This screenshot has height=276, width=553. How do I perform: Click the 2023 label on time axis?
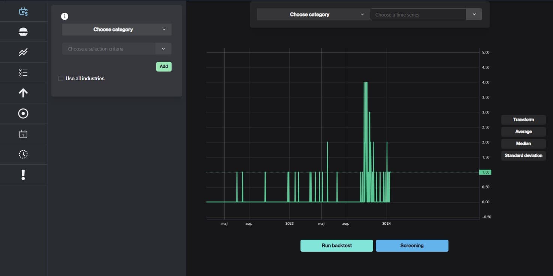pyautogui.click(x=290, y=224)
